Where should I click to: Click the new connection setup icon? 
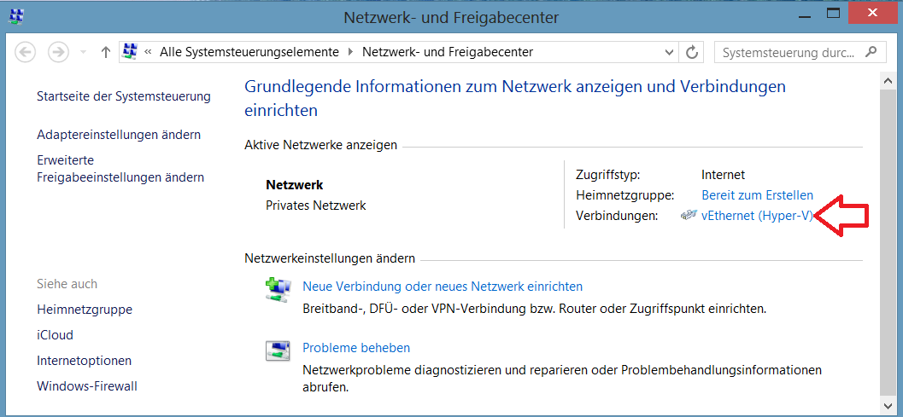coord(279,289)
